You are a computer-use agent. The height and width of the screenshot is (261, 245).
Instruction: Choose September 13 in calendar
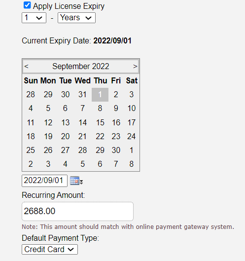coord(66,122)
